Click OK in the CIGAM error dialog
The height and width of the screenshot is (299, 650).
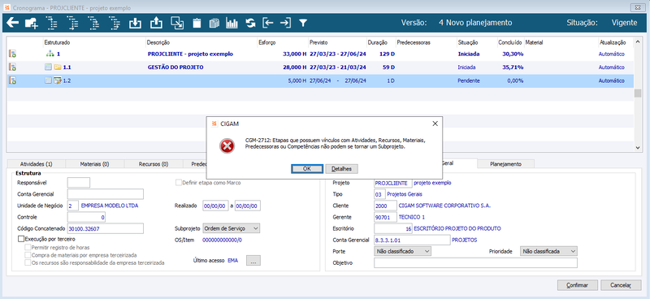pyautogui.click(x=307, y=169)
